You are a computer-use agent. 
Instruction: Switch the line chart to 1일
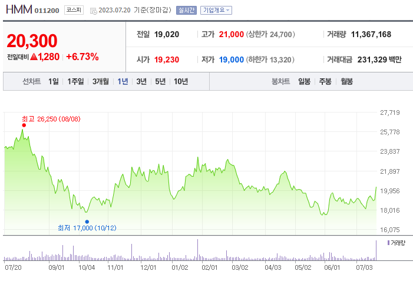[x=53, y=82]
